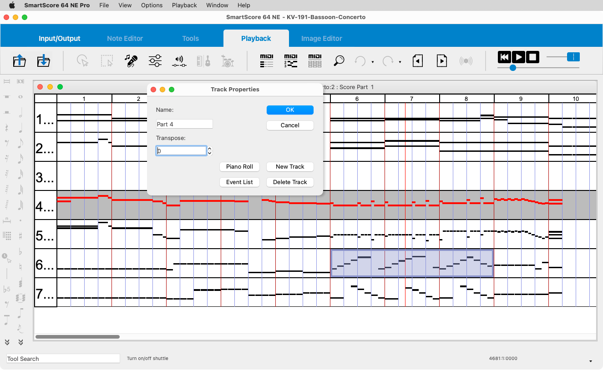The height and width of the screenshot is (370, 603).
Task: Confirm Track Properties with OK
Action: tap(290, 110)
